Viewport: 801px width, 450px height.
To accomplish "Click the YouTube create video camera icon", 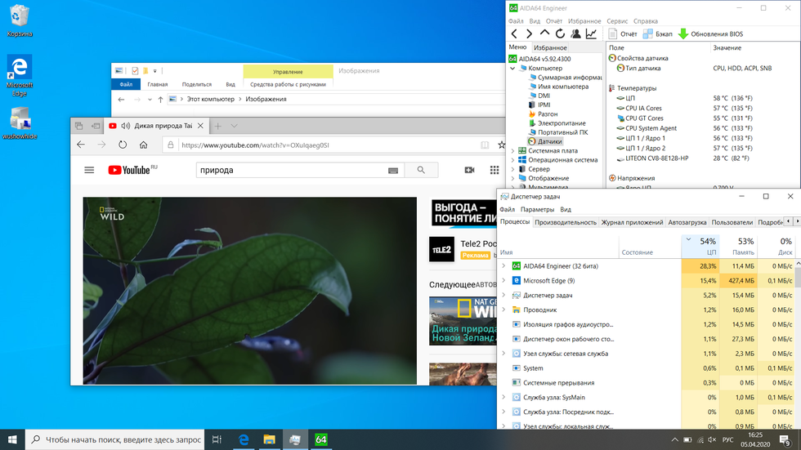I will click(x=469, y=171).
